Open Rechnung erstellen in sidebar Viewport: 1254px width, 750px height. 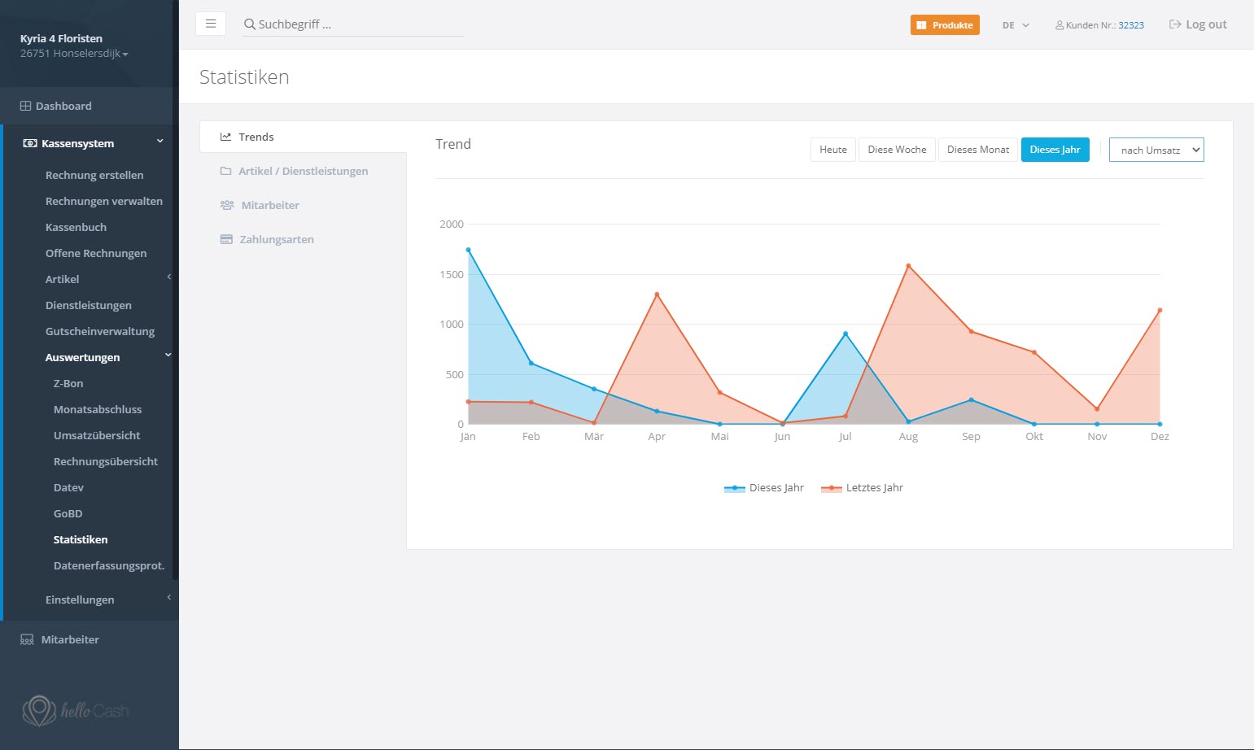click(94, 175)
